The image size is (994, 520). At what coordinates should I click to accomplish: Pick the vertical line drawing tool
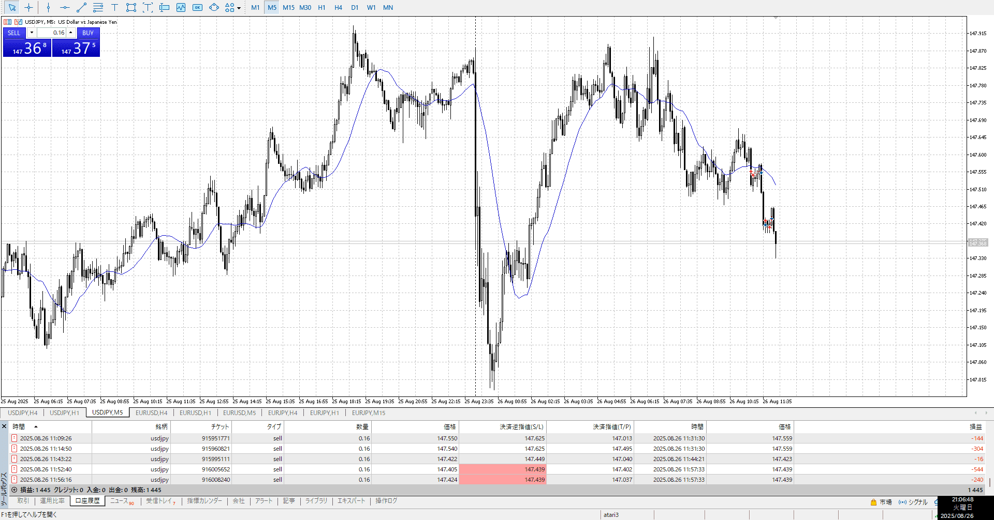click(x=48, y=8)
